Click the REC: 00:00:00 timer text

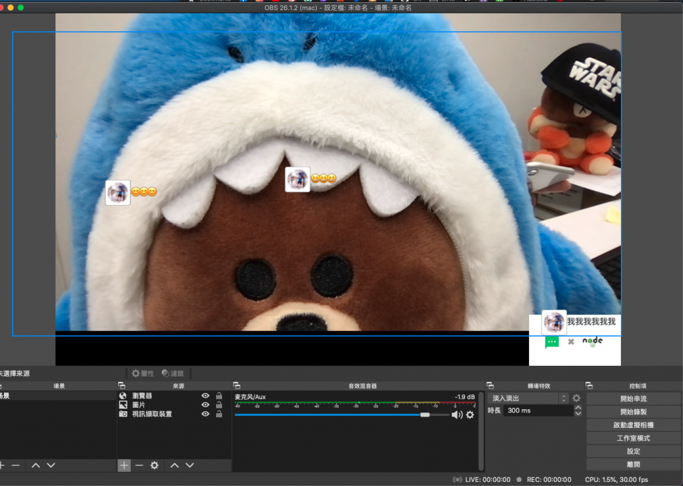549,479
